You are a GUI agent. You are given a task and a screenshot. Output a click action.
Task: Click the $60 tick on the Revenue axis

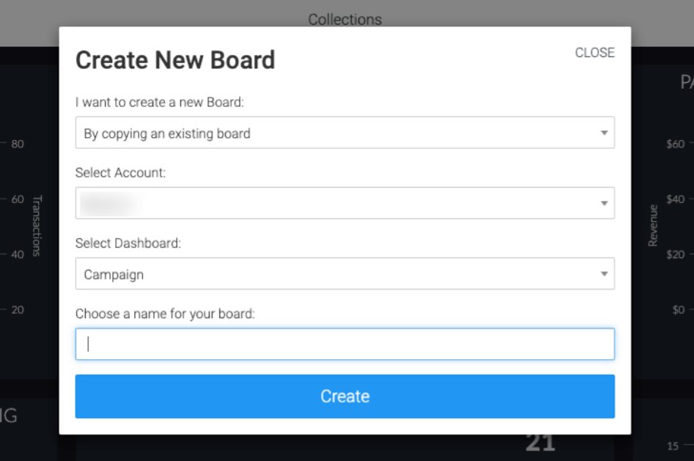(x=676, y=144)
